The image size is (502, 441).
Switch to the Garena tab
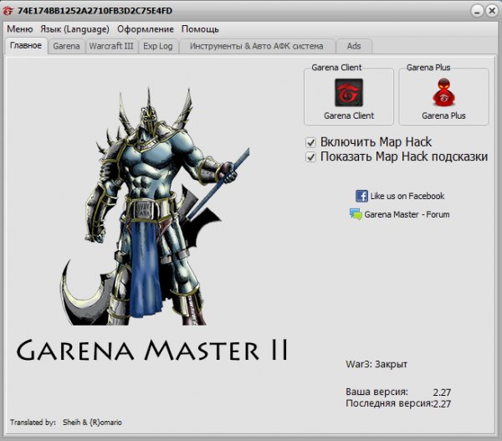pyautogui.click(x=66, y=46)
